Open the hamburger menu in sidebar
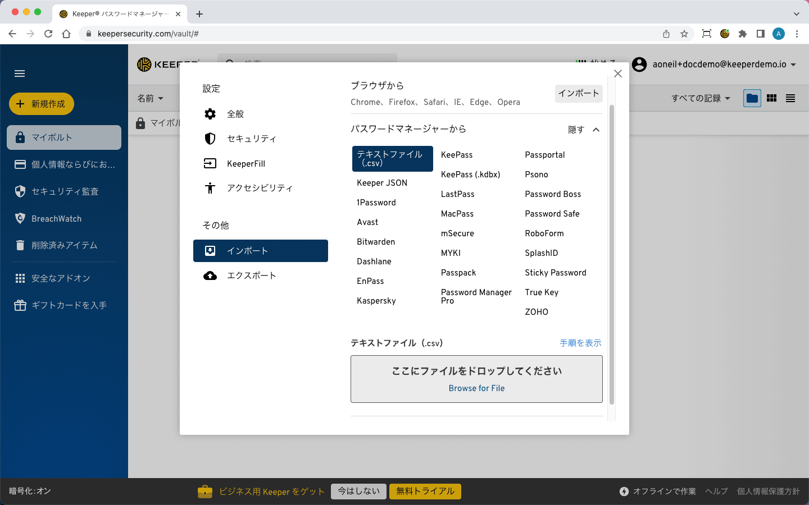The width and height of the screenshot is (809, 505). tap(20, 74)
